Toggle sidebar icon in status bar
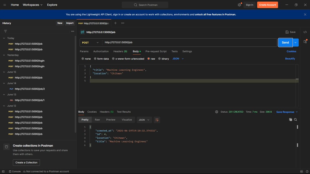 coord(3,171)
